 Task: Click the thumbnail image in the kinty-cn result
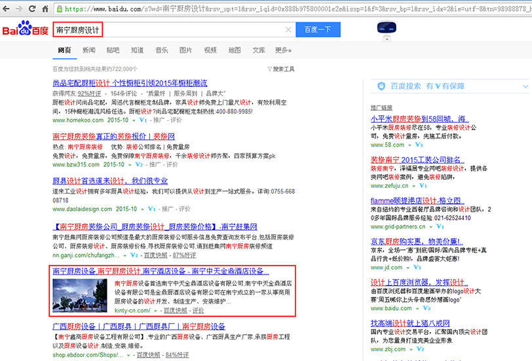[x=80, y=296]
